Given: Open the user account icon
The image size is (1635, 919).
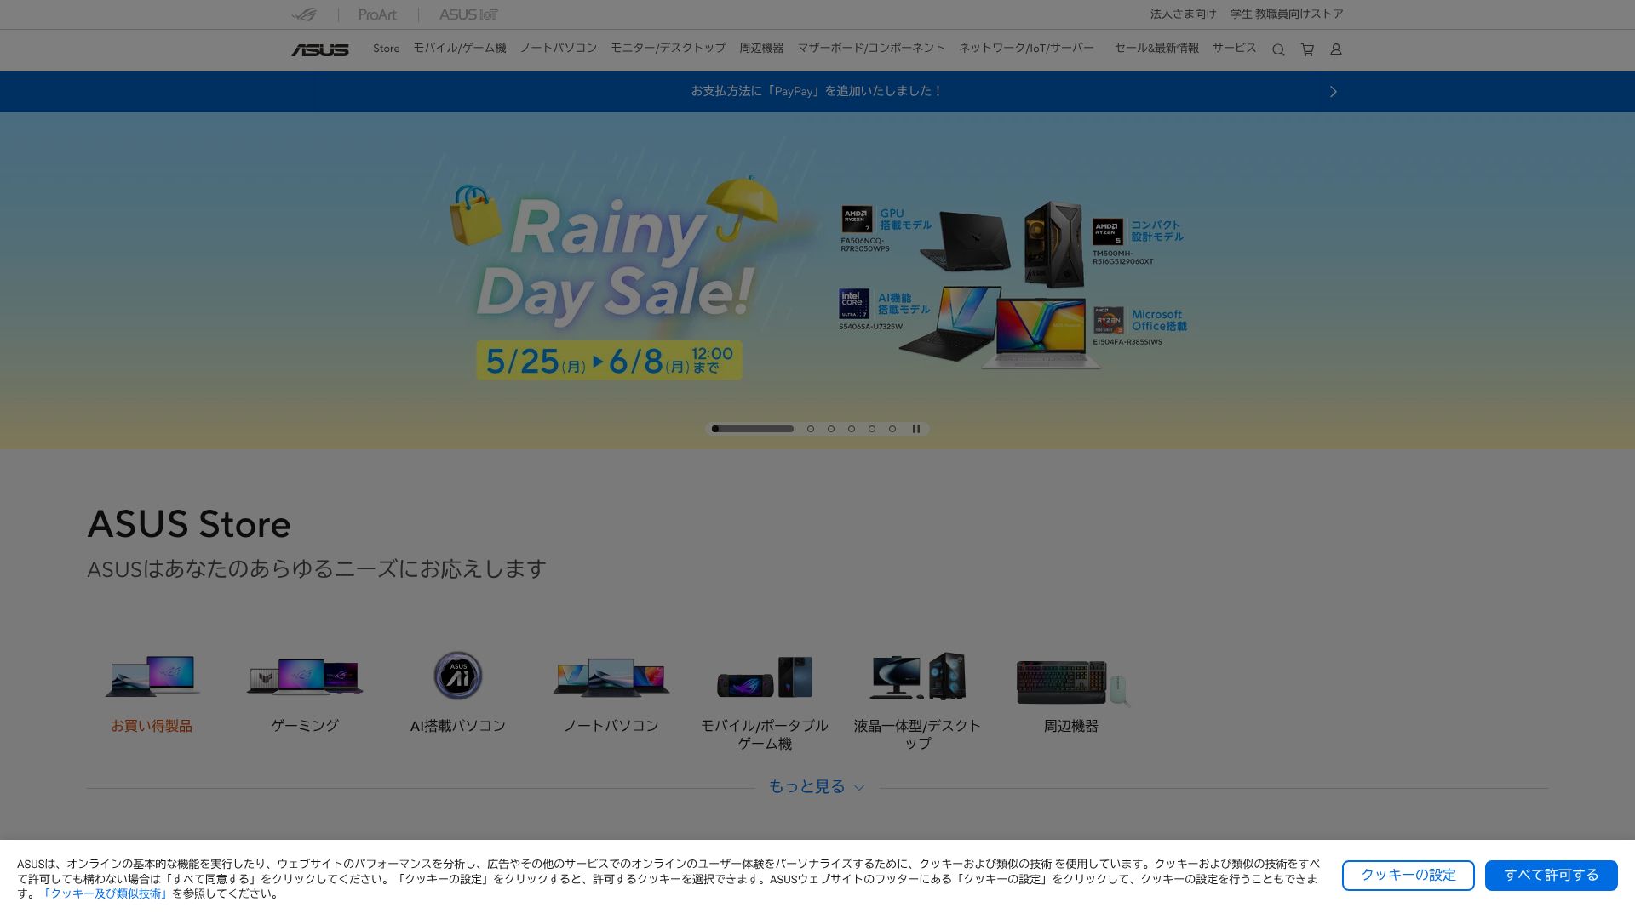Looking at the screenshot, I should click(x=1336, y=50).
